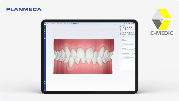Toggle Upper teeth visibility eye

tap(123, 43)
